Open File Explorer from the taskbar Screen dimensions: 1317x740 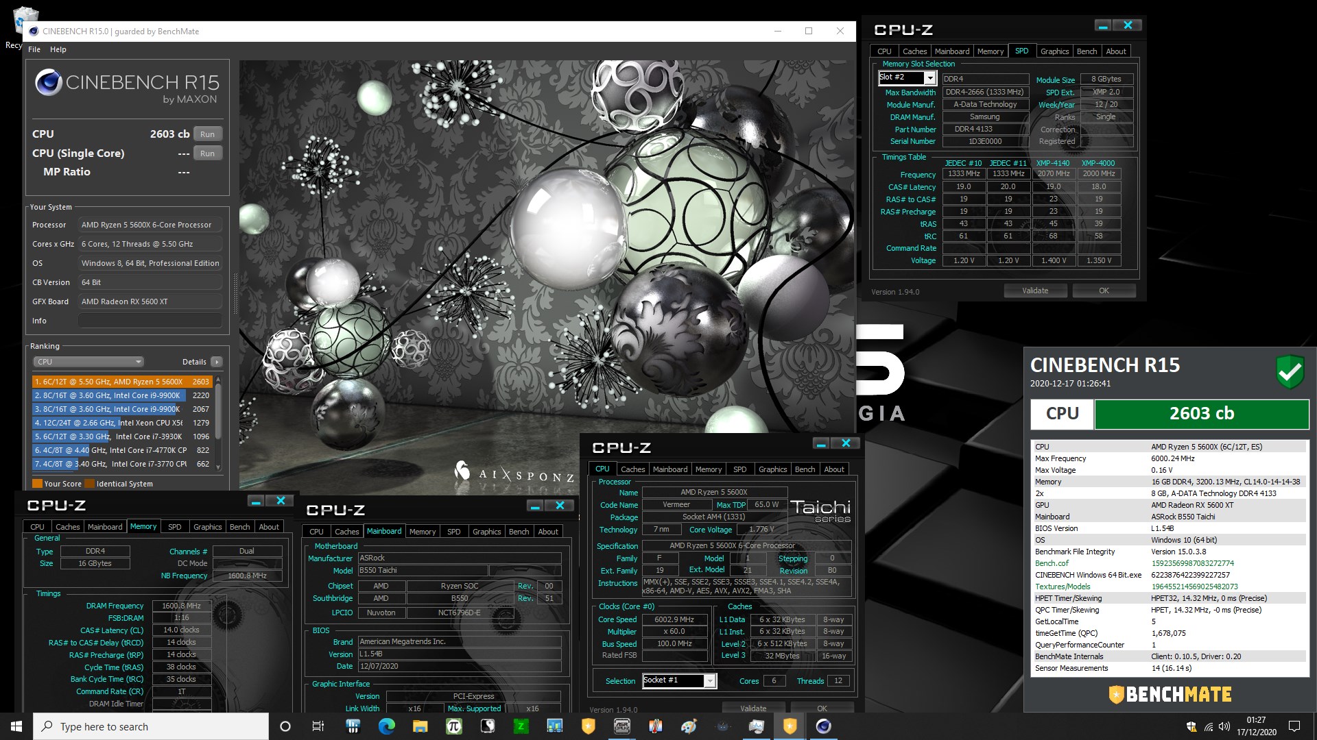(x=420, y=726)
